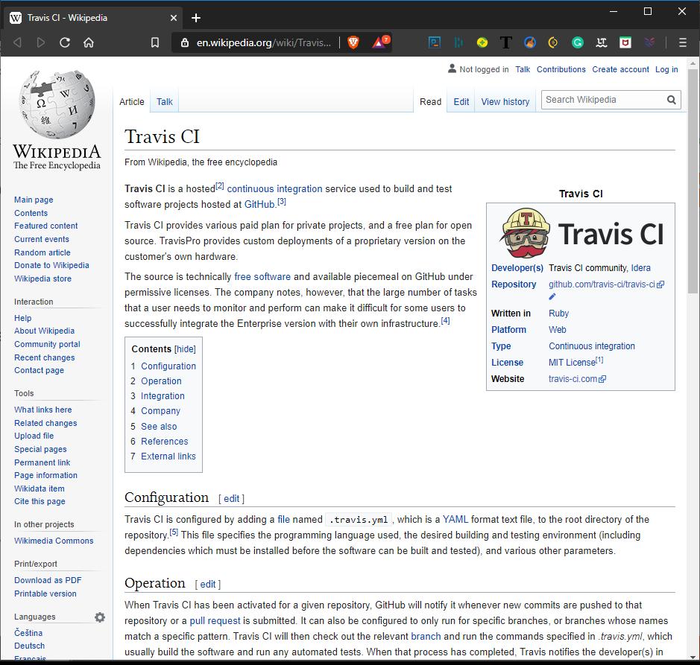
Task: Open the pull request link
Action: [215, 621]
